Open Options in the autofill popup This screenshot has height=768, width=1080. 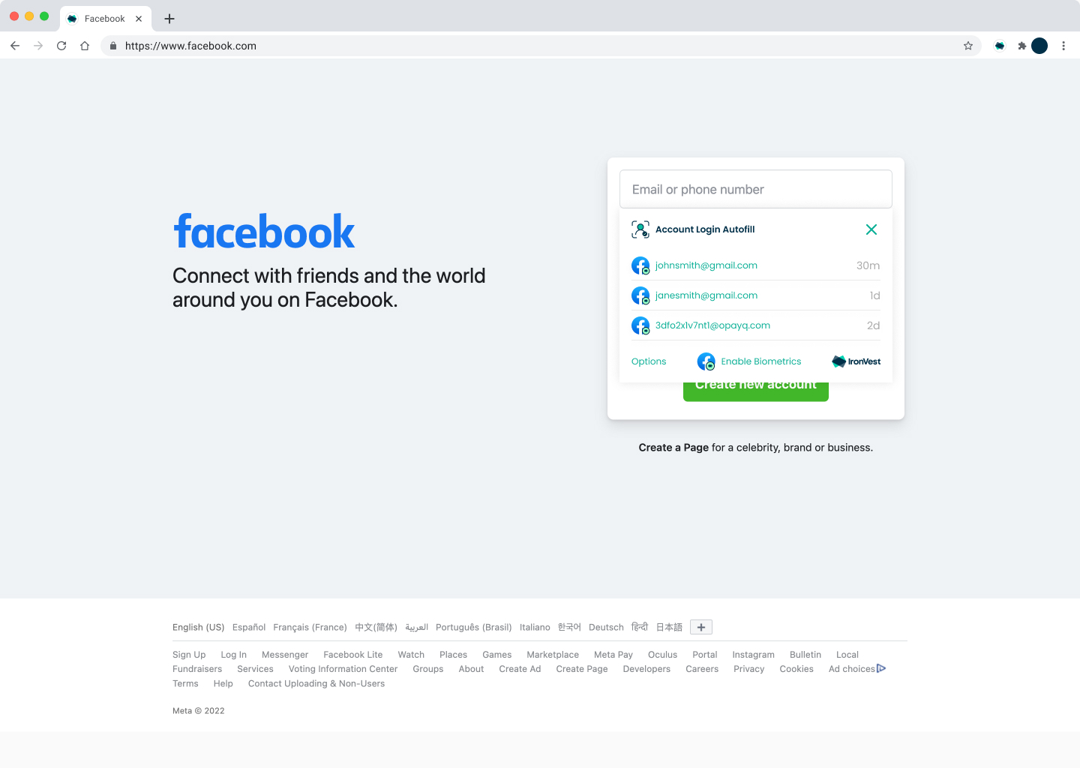(649, 361)
